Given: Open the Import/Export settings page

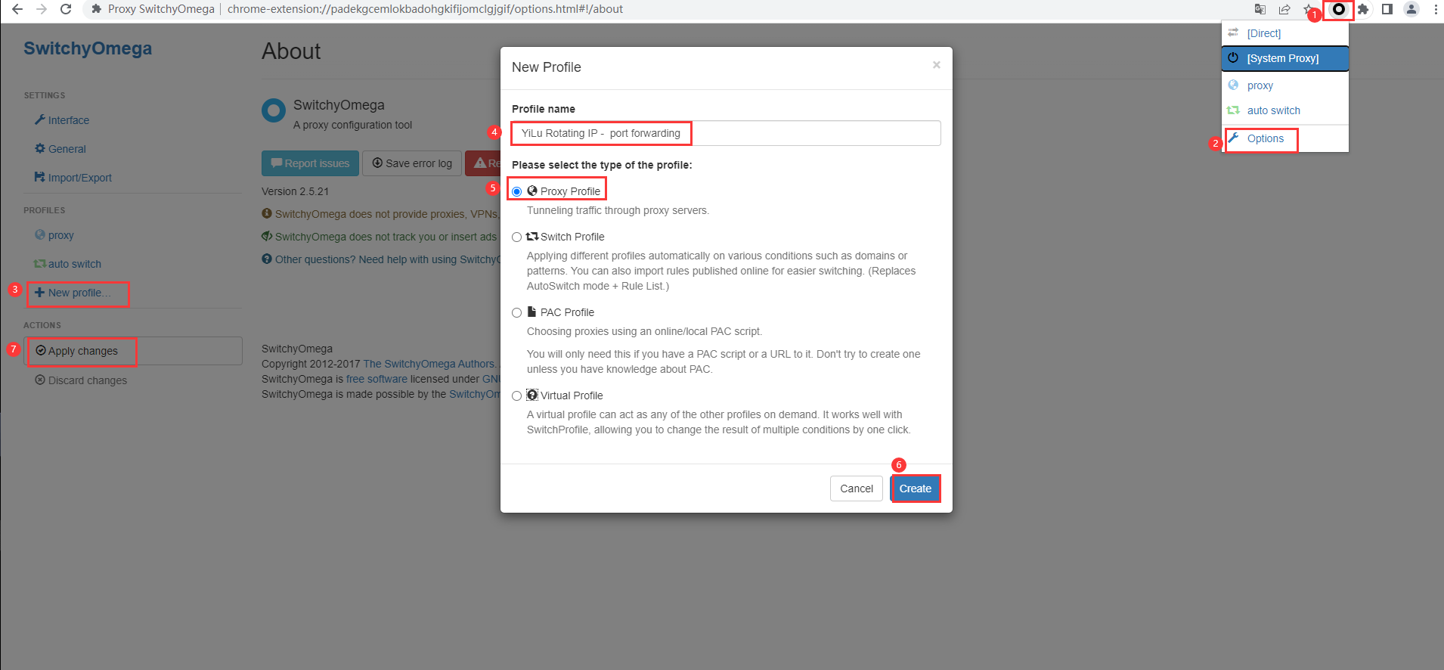Looking at the screenshot, I should pyautogui.click(x=73, y=178).
